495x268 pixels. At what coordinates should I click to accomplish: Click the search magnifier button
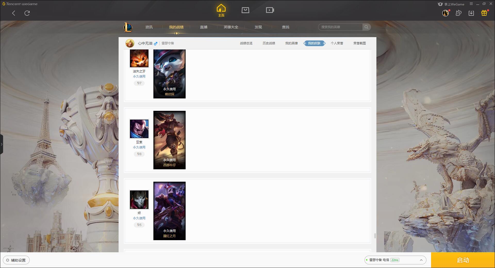click(x=366, y=27)
